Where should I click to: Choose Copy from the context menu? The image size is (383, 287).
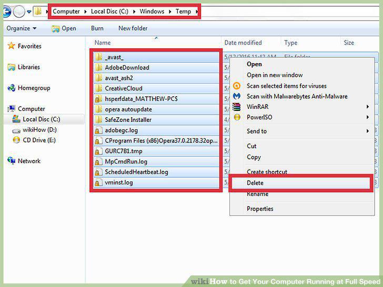tap(254, 157)
